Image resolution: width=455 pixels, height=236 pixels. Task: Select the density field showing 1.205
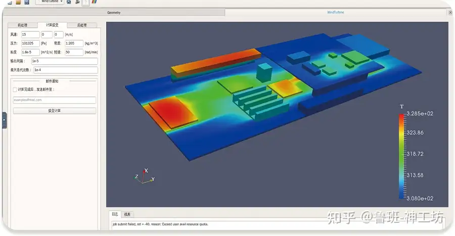click(x=74, y=43)
